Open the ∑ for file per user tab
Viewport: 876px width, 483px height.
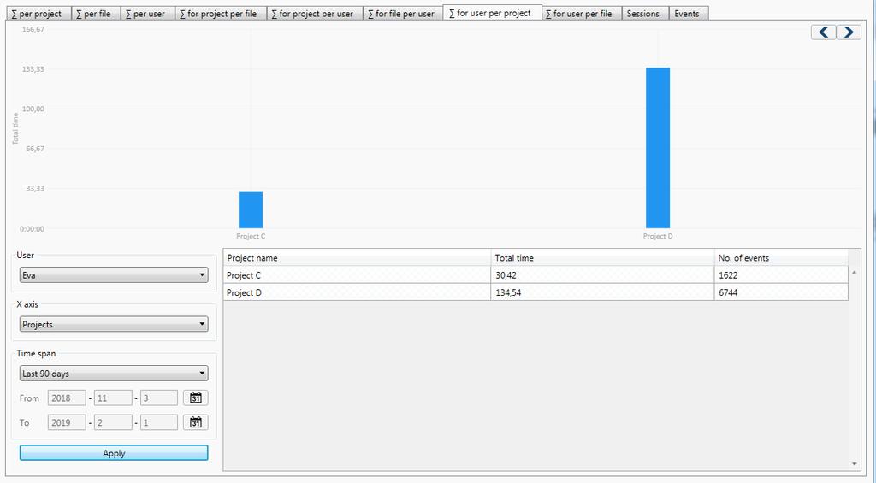coord(401,14)
